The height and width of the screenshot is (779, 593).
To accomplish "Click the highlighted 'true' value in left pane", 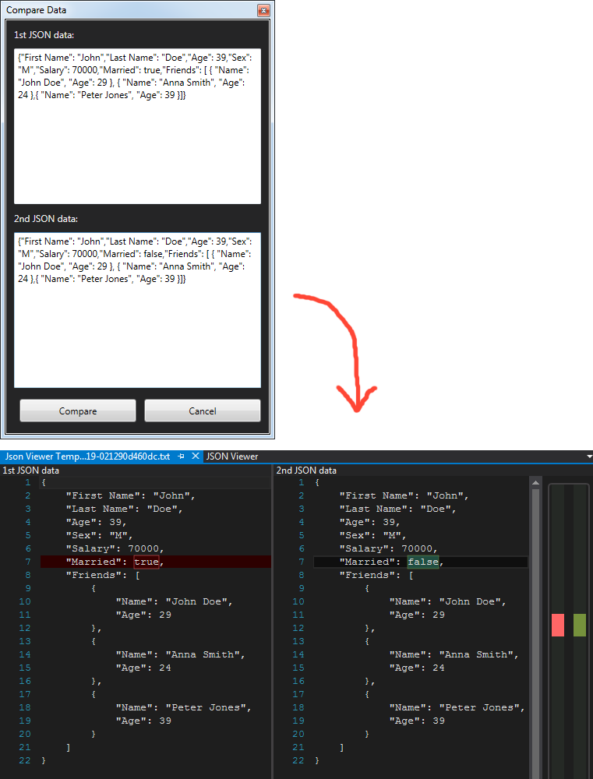I will tap(146, 562).
